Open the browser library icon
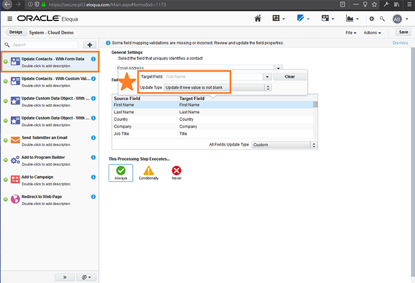Image resolution: width=415 pixels, height=283 pixels. click(x=396, y=4)
